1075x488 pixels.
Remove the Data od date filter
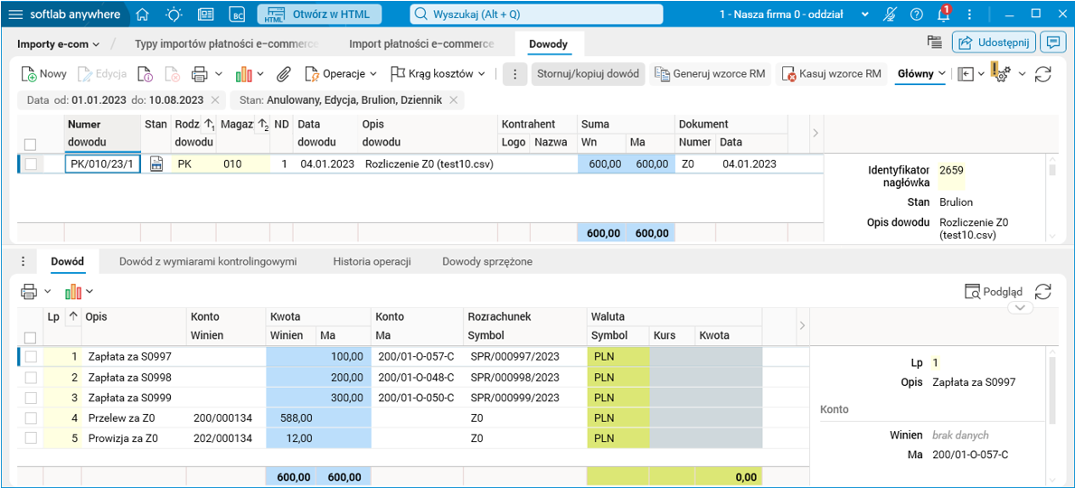[215, 100]
